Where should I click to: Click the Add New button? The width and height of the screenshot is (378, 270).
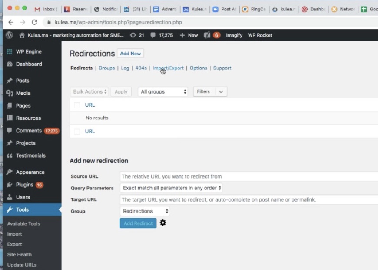(130, 54)
